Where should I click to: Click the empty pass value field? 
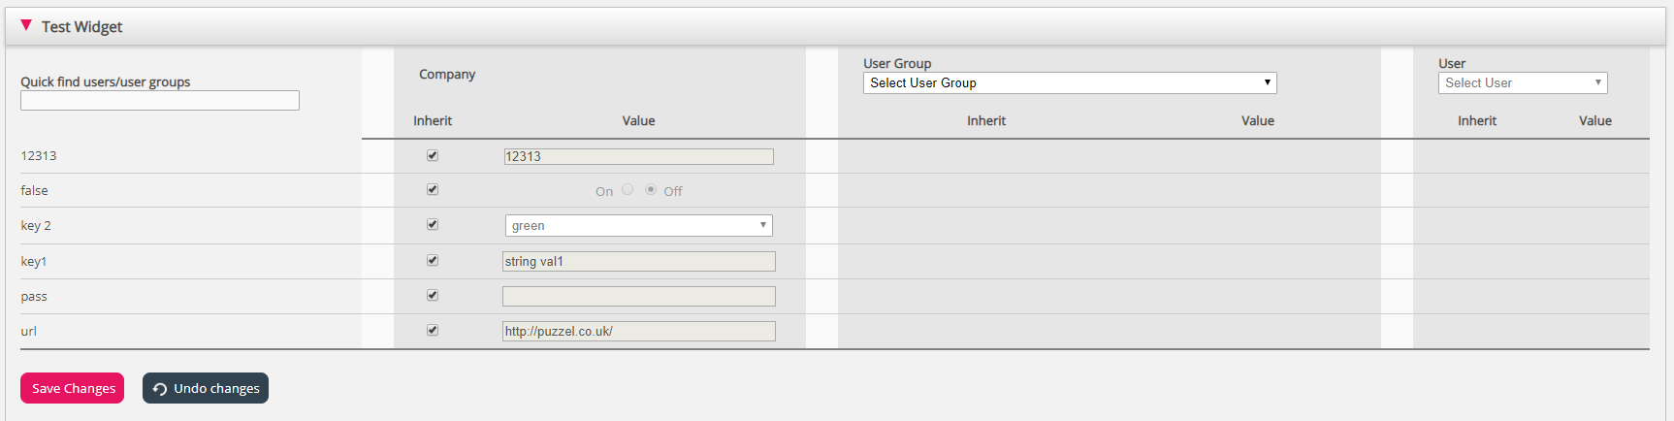click(638, 296)
